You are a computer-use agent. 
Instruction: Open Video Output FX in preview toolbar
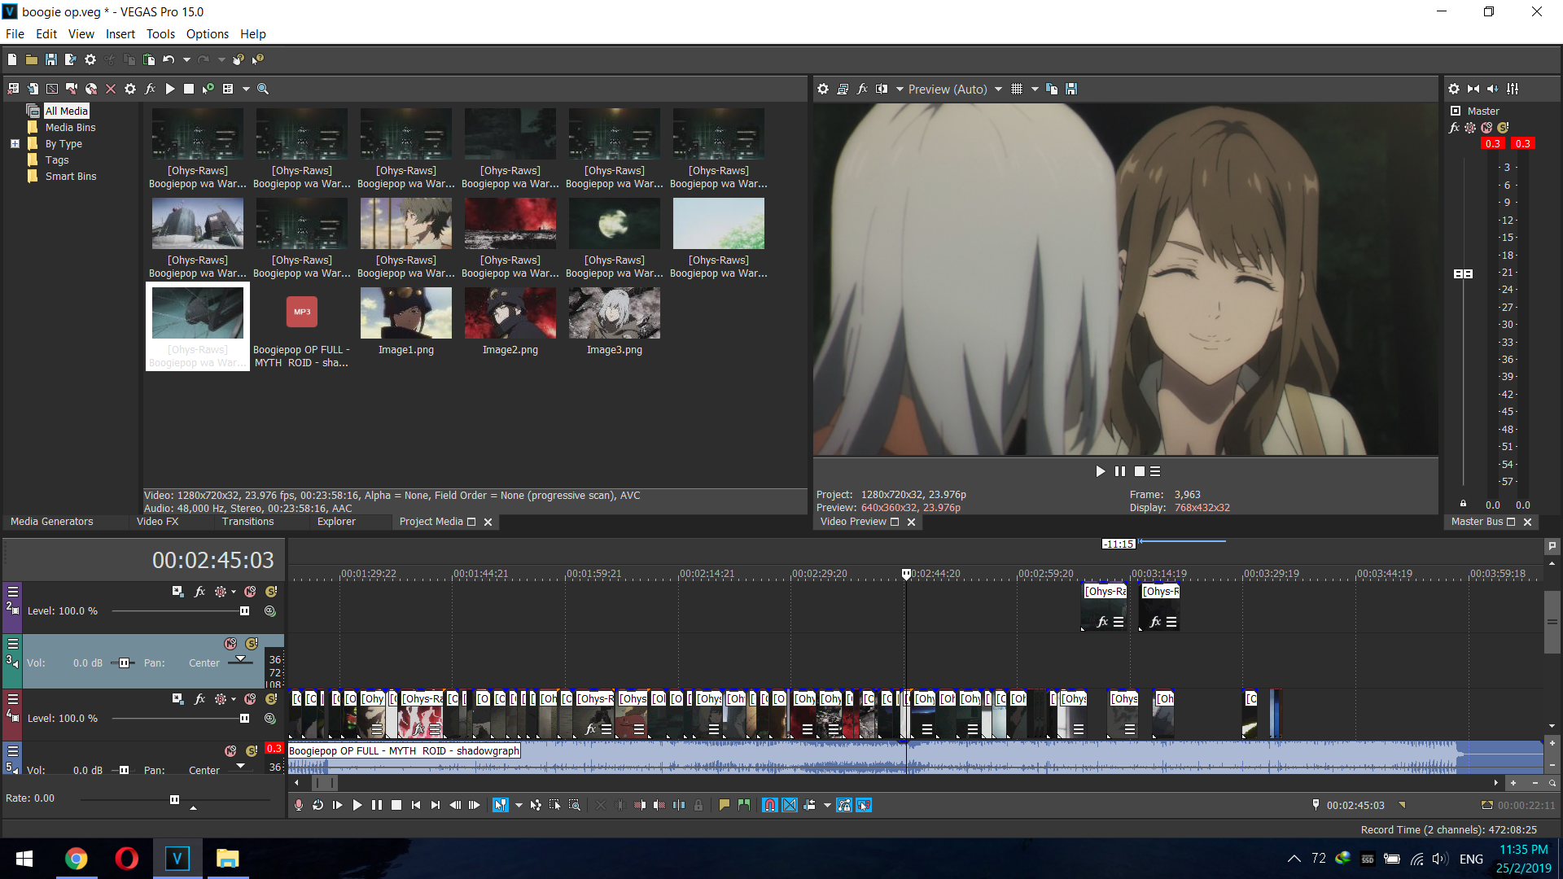coord(862,89)
